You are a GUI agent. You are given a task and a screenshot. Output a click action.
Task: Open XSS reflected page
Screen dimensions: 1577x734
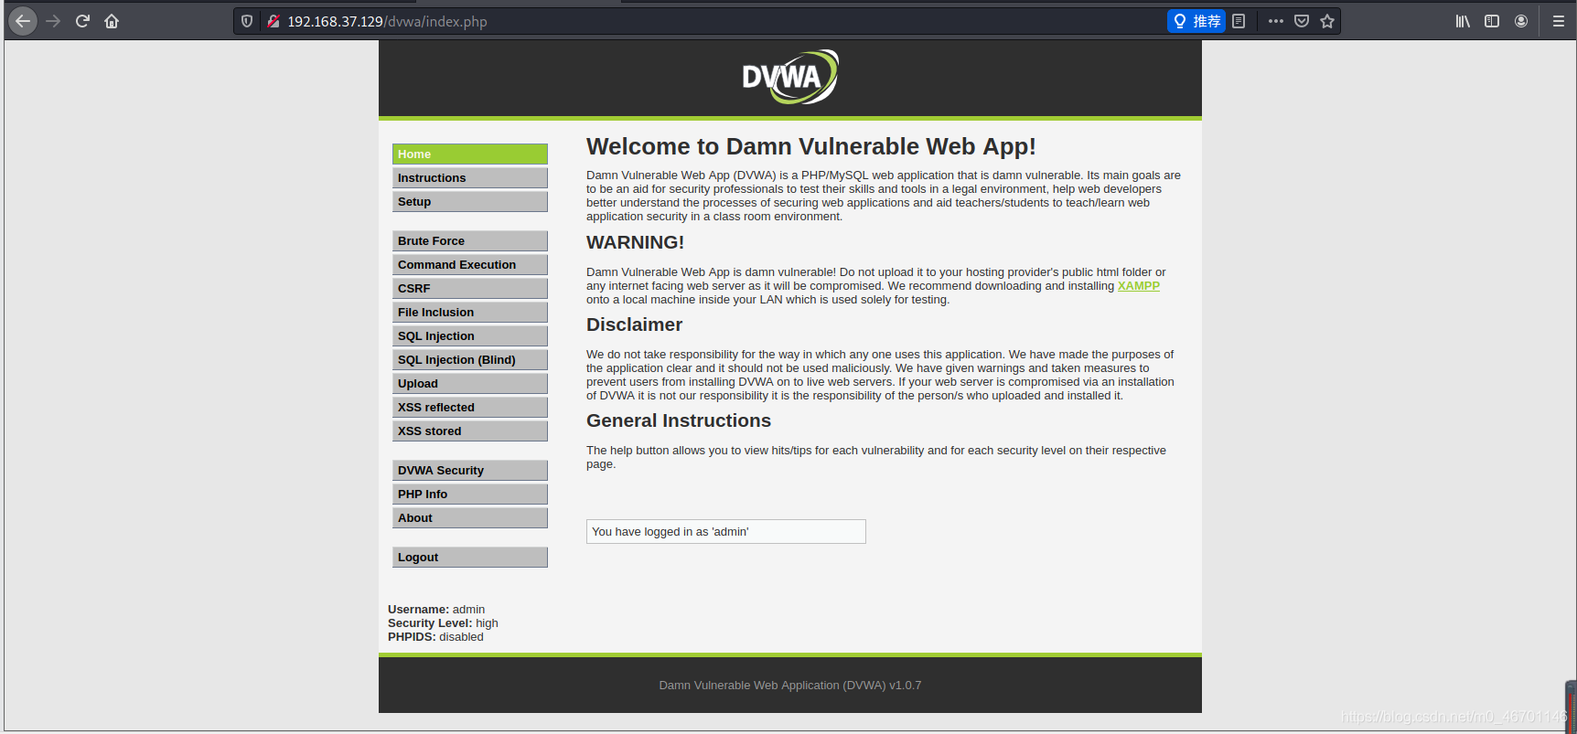(470, 407)
